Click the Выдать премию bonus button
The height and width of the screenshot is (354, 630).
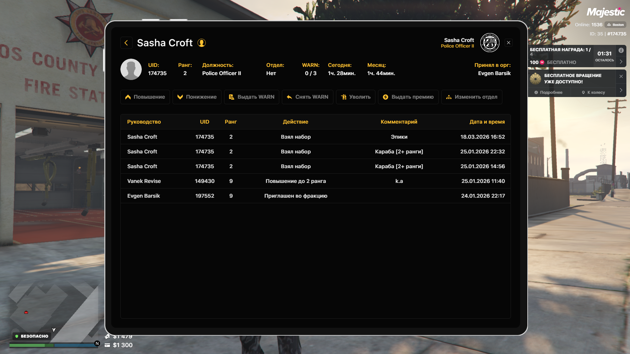click(x=408, y=97)
